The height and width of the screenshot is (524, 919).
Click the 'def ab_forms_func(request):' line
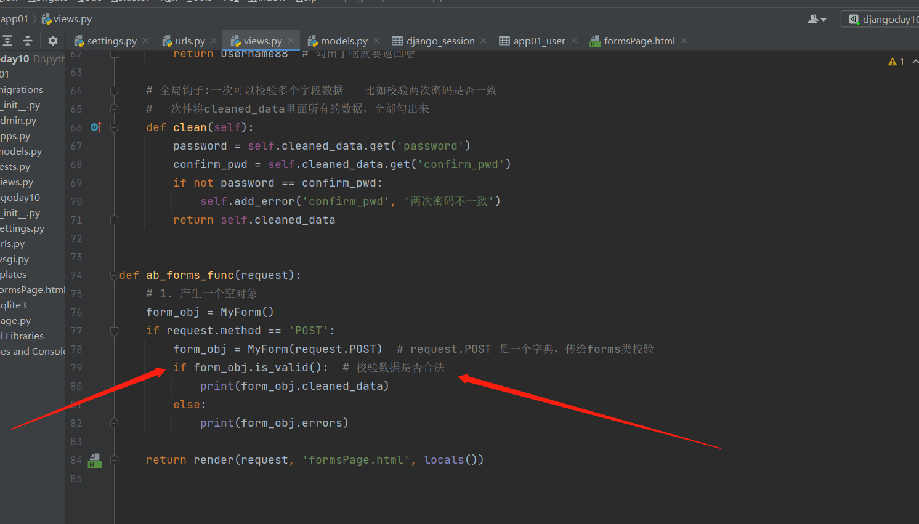[x=210, y=275]
